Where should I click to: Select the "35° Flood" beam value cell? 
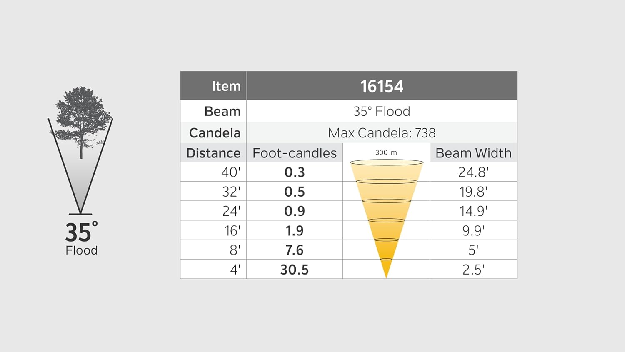point(382,111)
